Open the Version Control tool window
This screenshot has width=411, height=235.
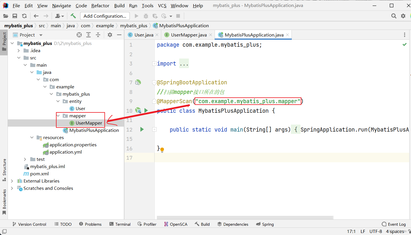click(x=29, y=224)
